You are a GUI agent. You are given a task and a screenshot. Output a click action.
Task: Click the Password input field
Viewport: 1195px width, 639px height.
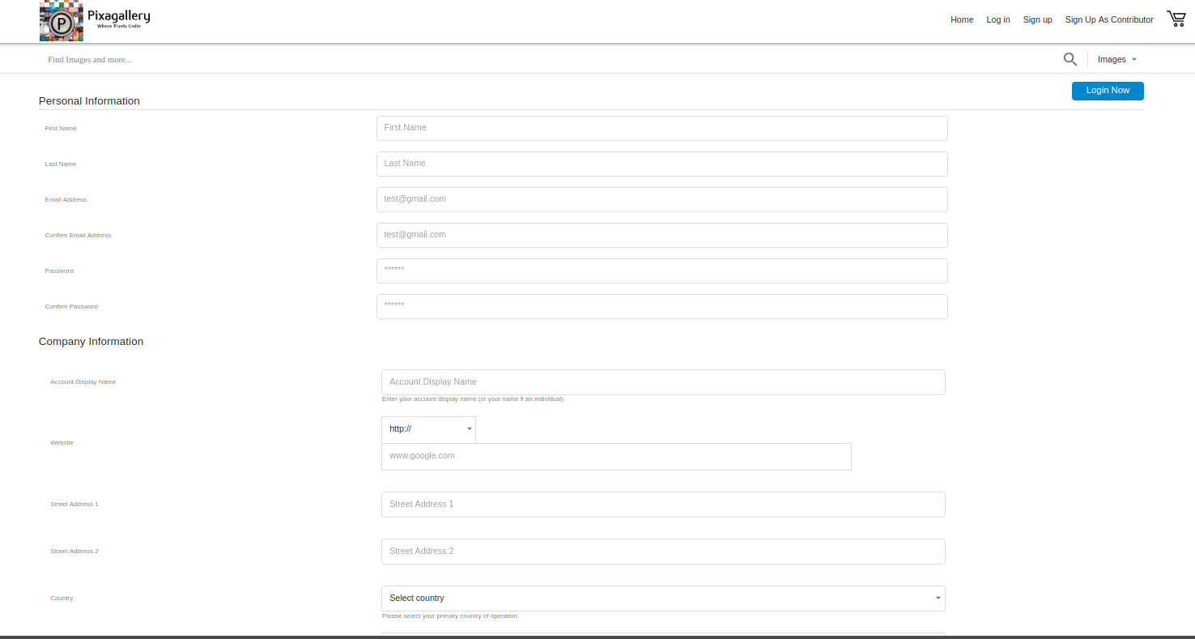661,271
